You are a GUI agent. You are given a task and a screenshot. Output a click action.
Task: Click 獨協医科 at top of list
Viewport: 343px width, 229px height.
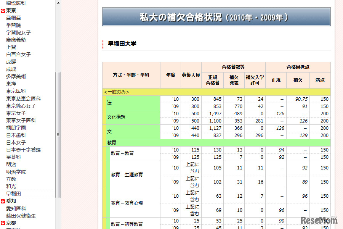tap(16, 3)
